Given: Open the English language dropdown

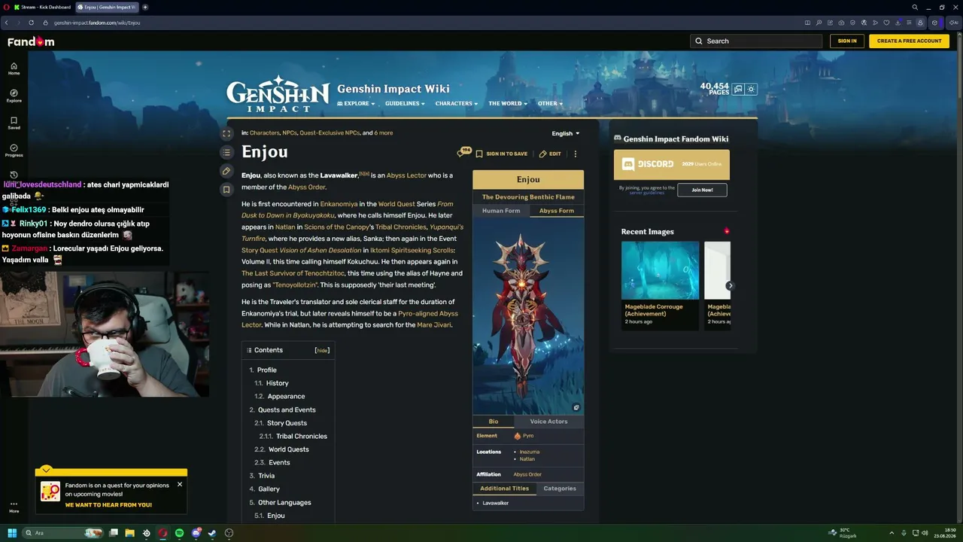Looking at the screenshot, I should coord(566,133).
